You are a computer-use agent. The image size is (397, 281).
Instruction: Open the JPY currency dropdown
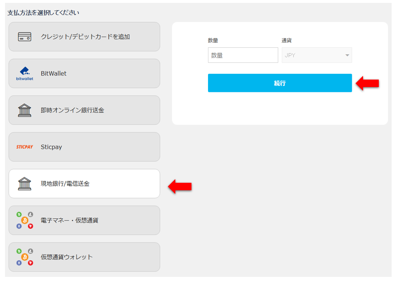317,55
